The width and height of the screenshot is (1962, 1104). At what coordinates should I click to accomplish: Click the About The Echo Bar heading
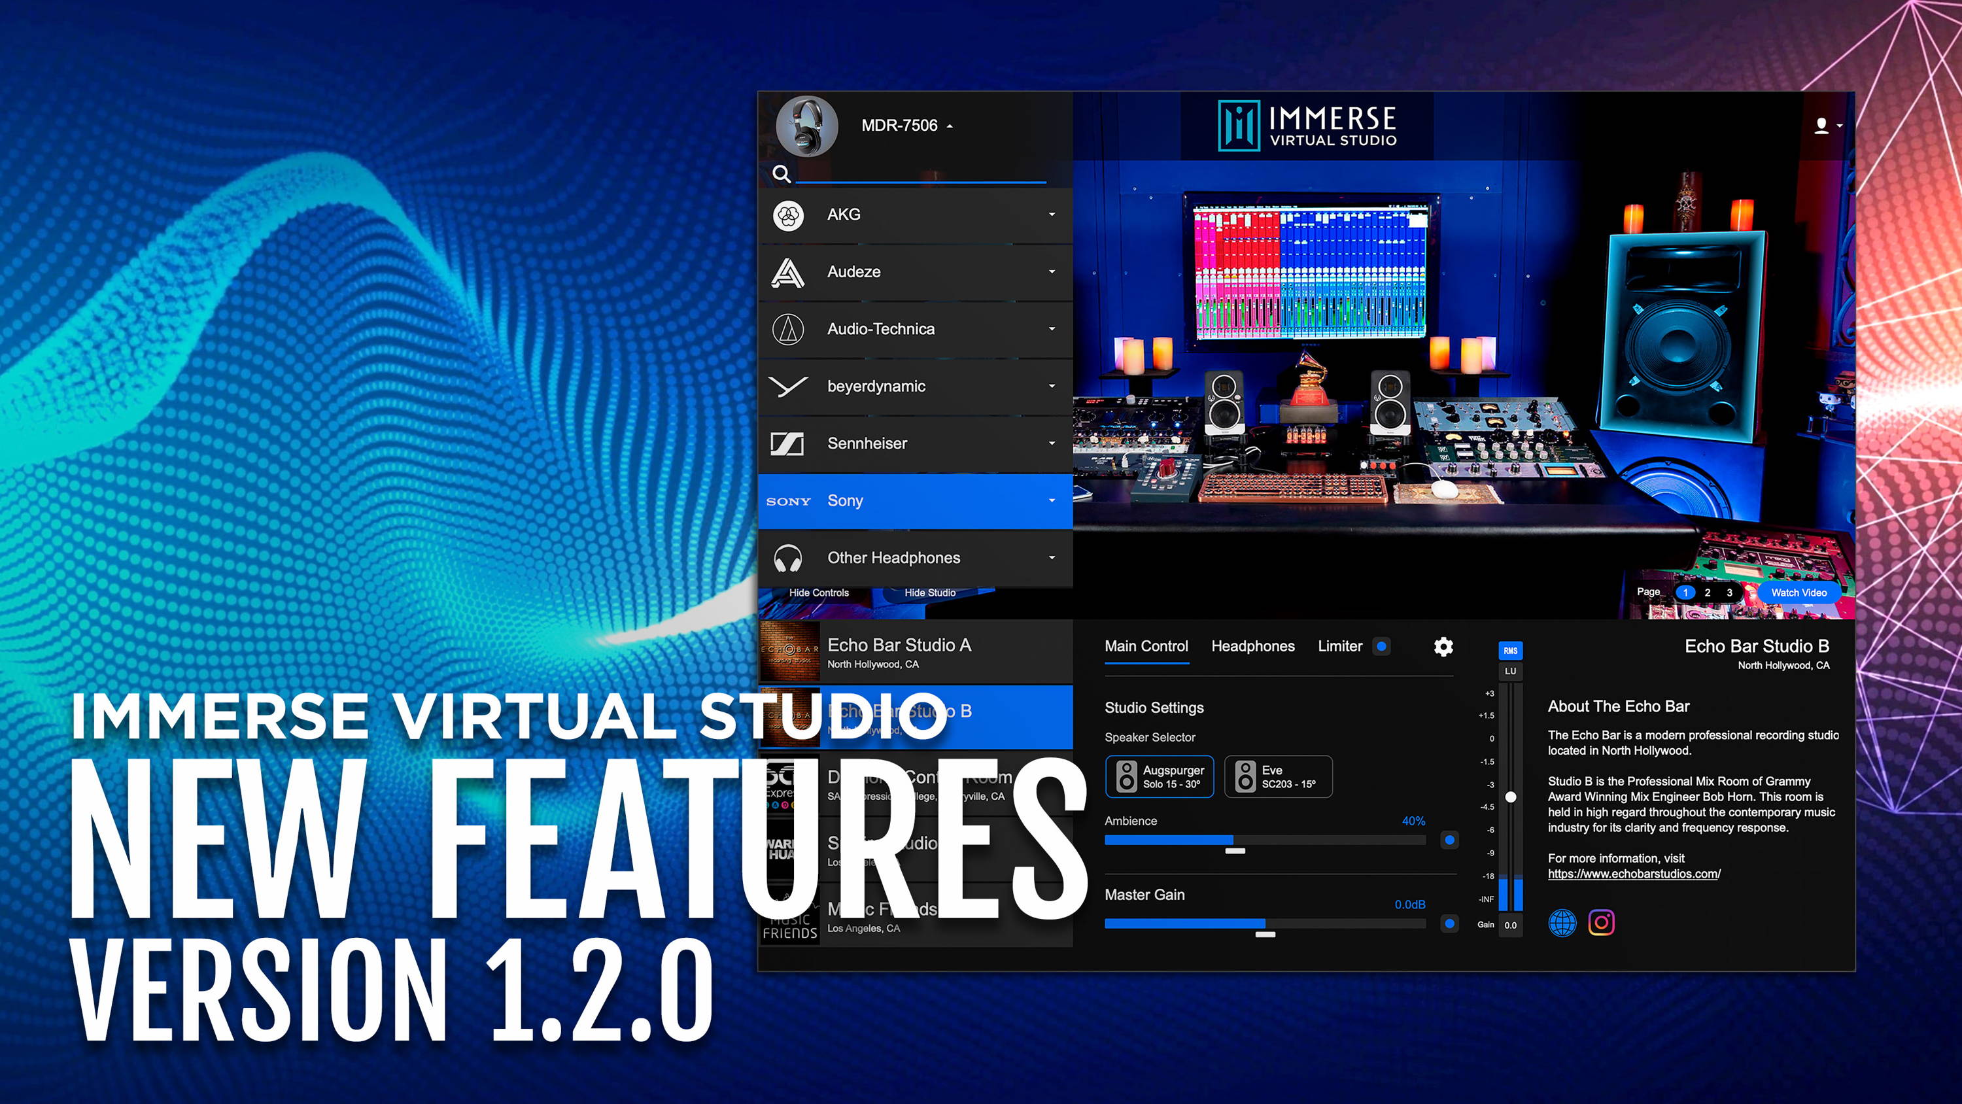point(1619,707)
